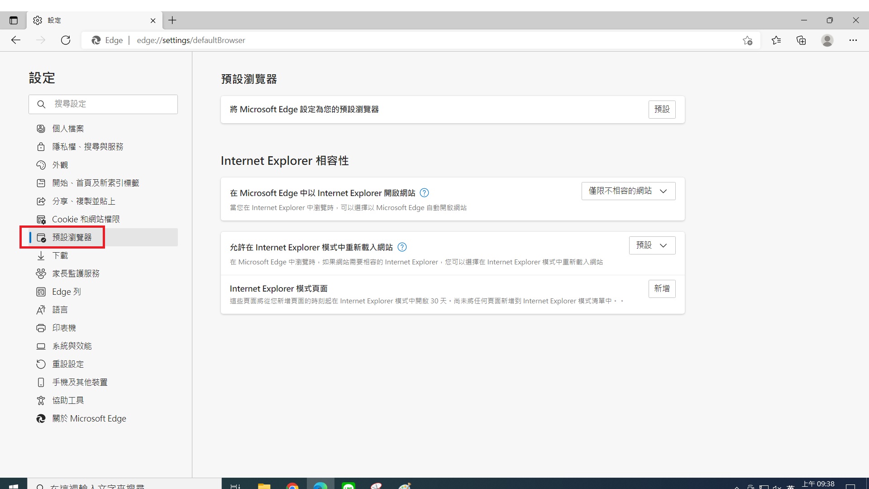This screenshot has height=489, width=869.
Task: Expand the 僅限不相容的網站 dropdown
Action: coord(628,191)
